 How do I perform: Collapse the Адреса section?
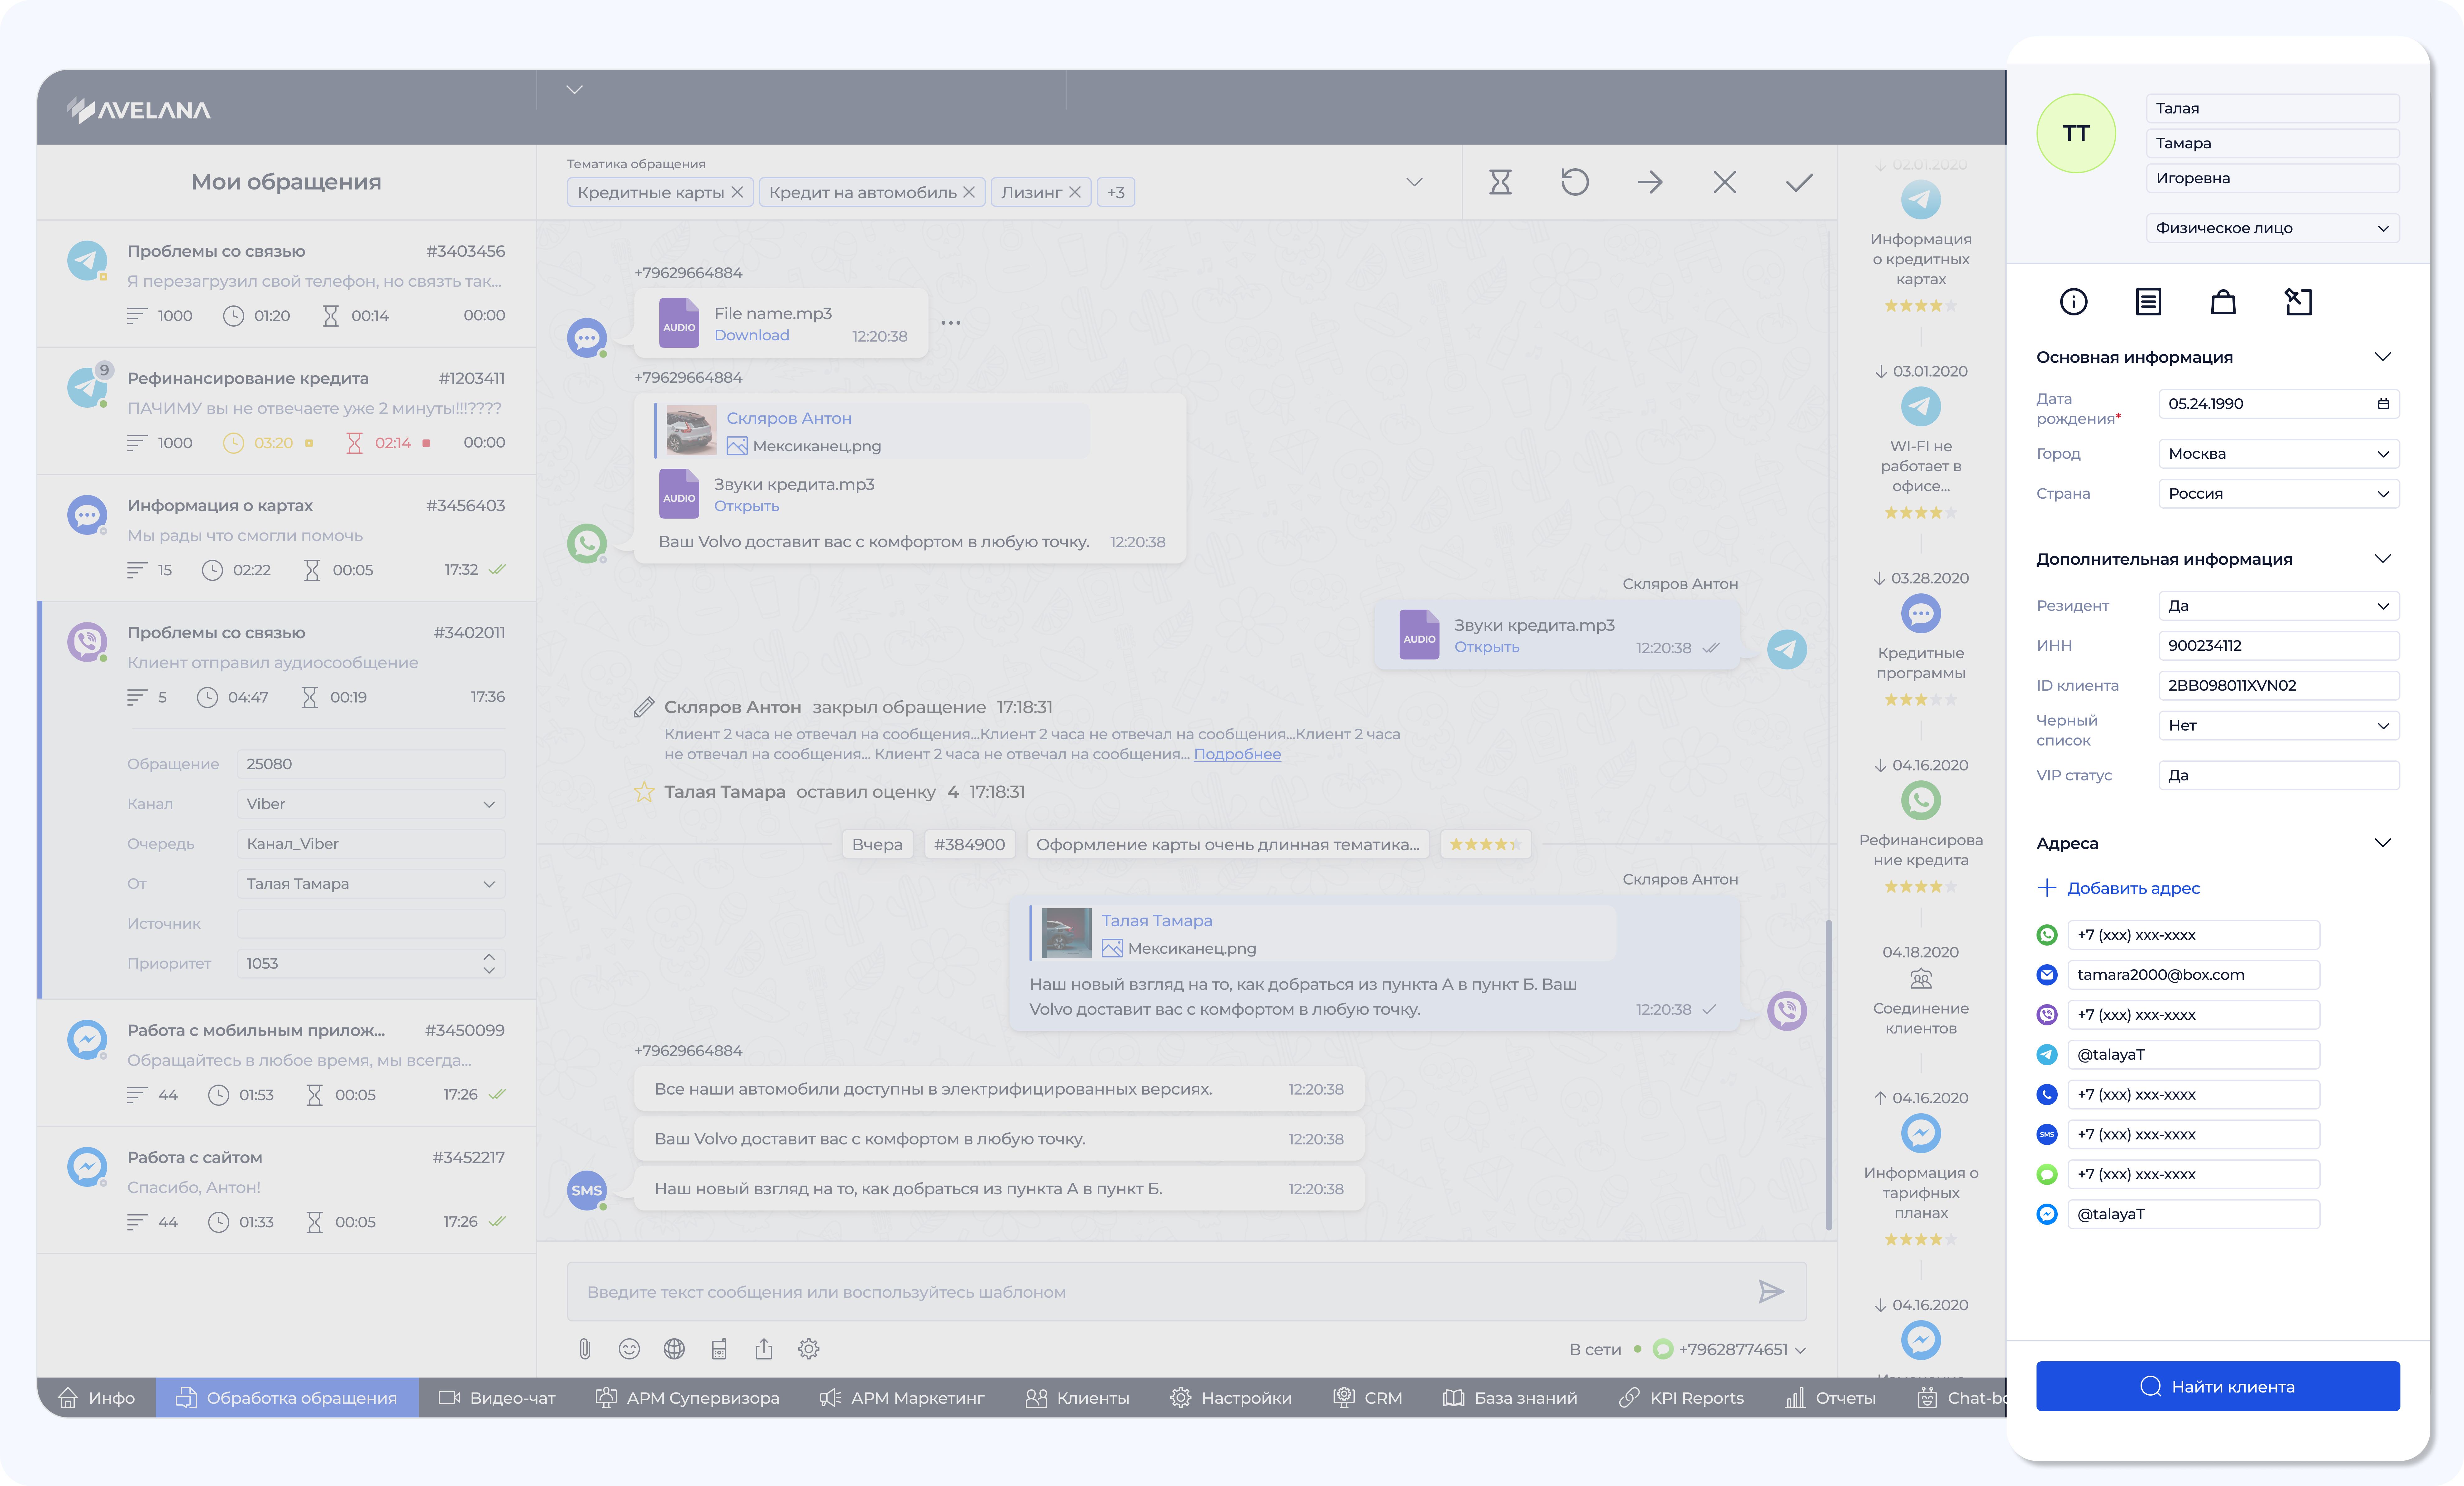2383,843
